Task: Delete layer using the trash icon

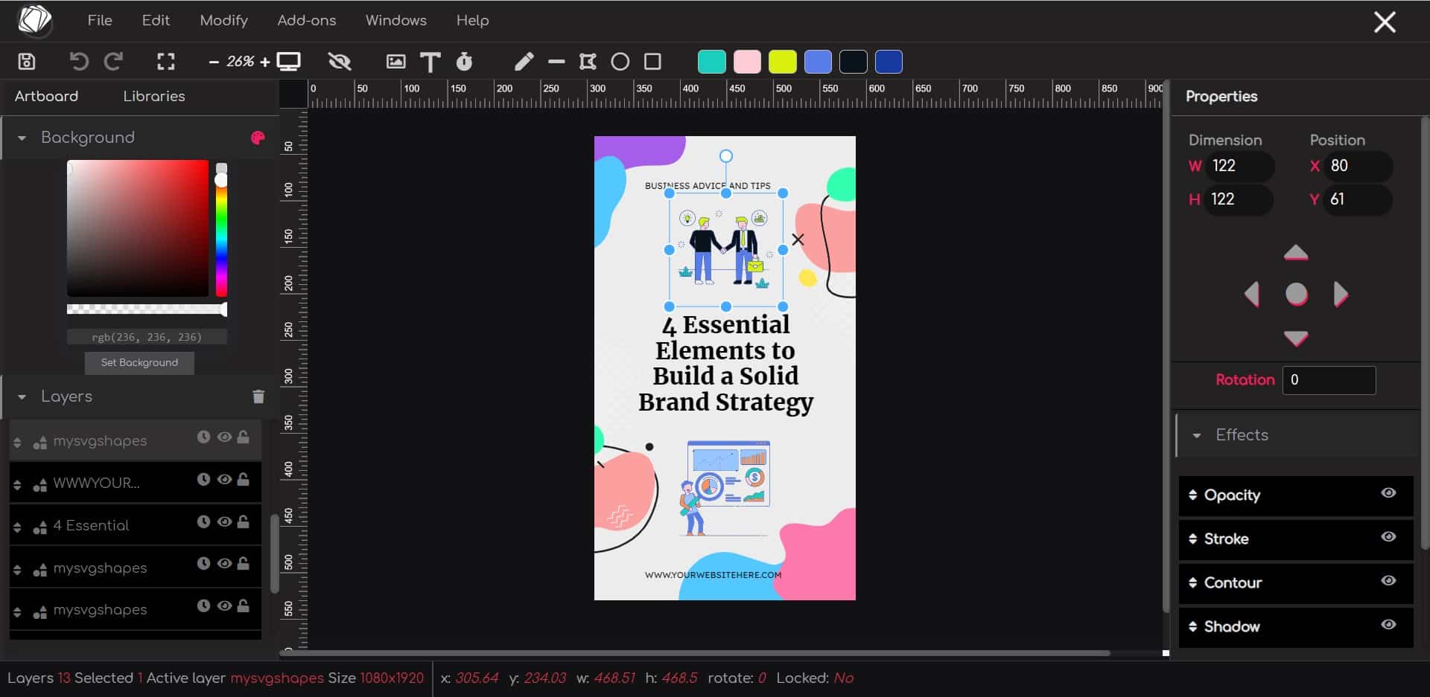Action: [x=258, y=396]
